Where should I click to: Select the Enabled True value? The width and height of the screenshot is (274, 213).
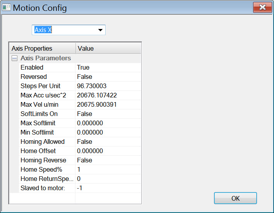[x=108, y=67]
